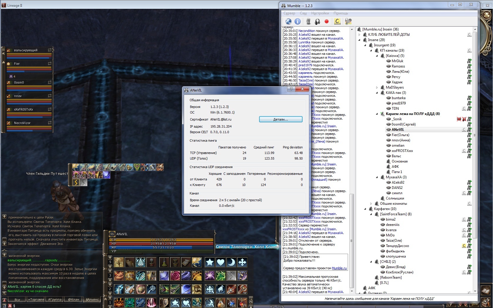Click the crescent moon icon in hotbar row 5

(231, 262)
